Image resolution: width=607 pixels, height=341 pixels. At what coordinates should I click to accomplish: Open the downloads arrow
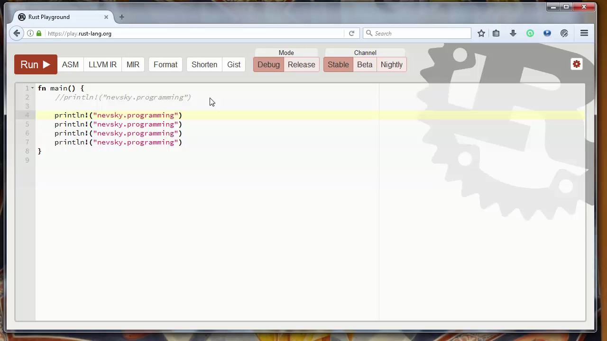513,33
